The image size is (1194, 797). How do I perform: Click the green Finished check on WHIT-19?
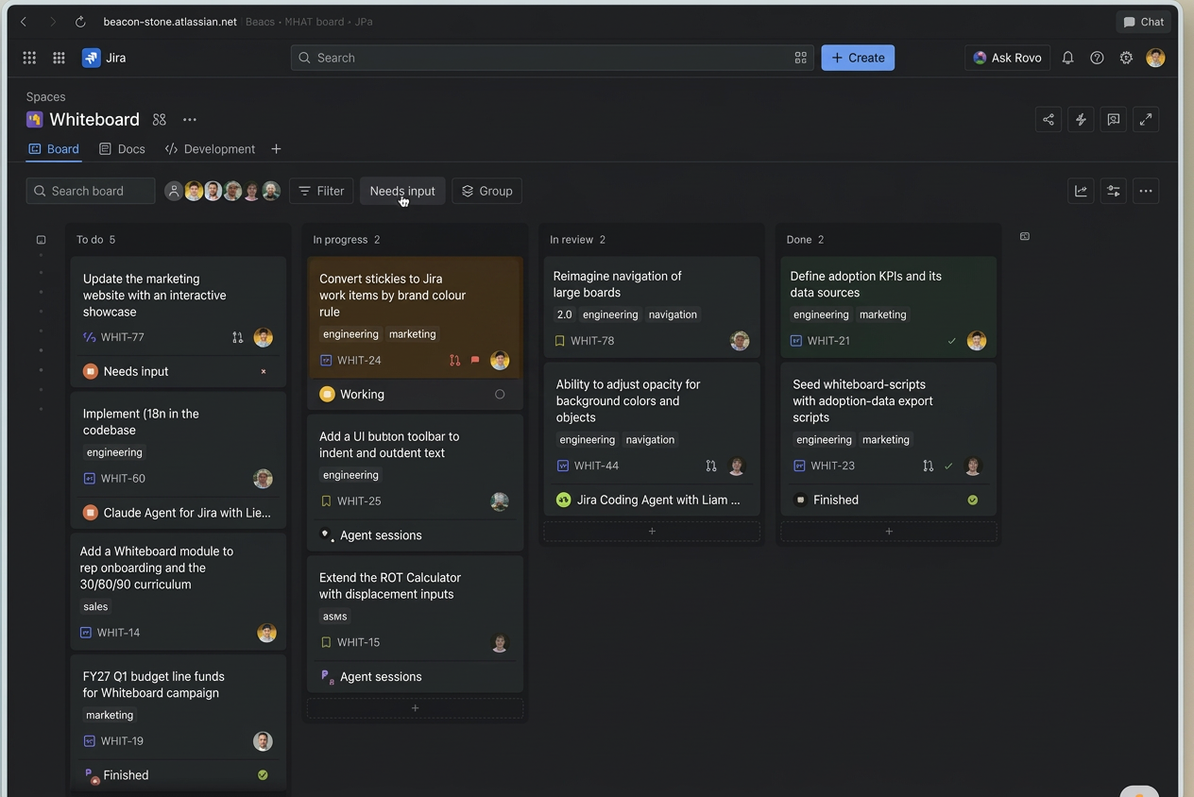coord(263,775)
